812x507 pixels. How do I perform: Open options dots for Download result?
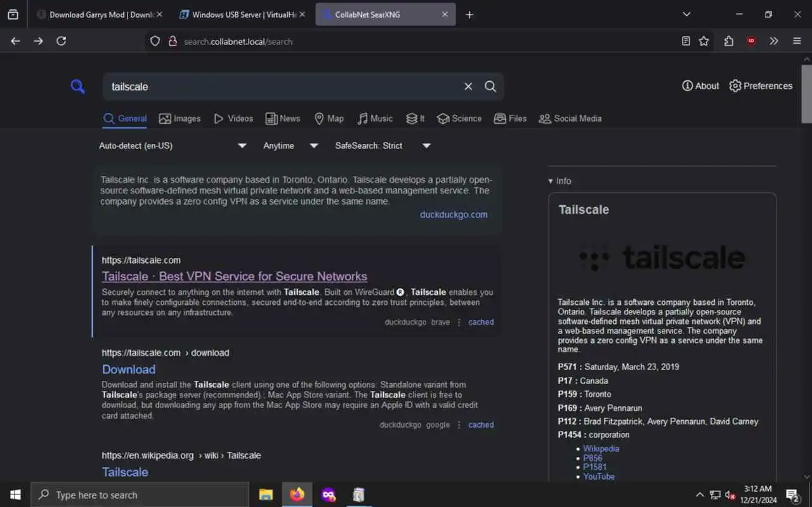tap(459, 425)
